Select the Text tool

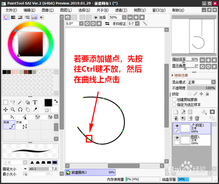point(35,102)
